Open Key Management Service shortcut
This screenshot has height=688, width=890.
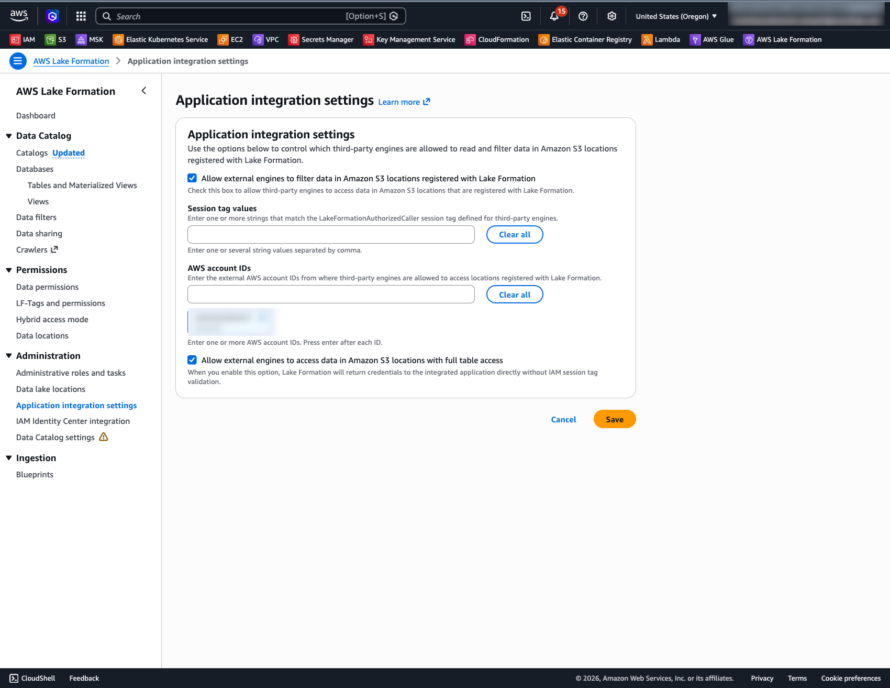point(409,39)
